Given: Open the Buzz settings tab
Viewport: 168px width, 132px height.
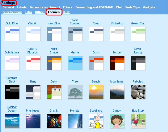Looking at the screenshot, I should click(x=66, y=12).
